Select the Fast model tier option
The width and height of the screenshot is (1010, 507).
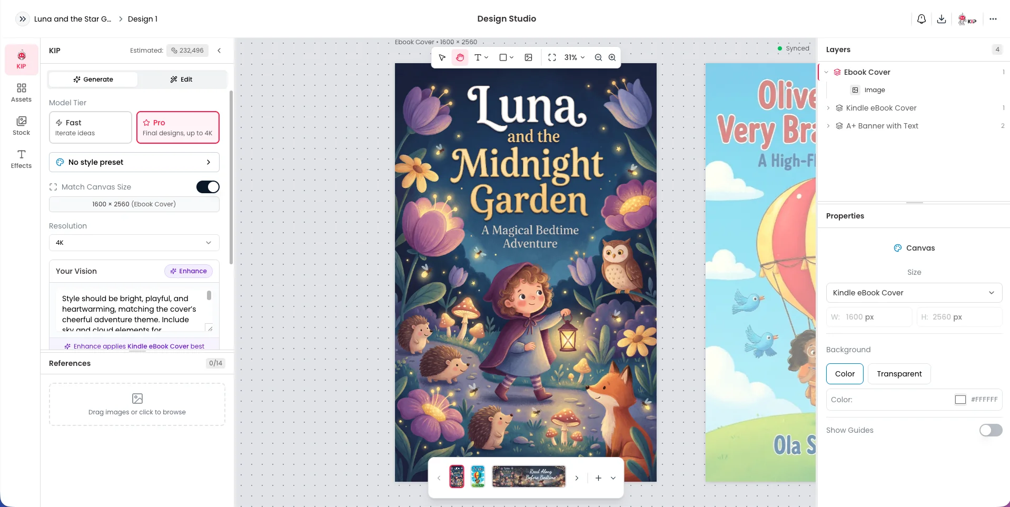coord(90,127)
